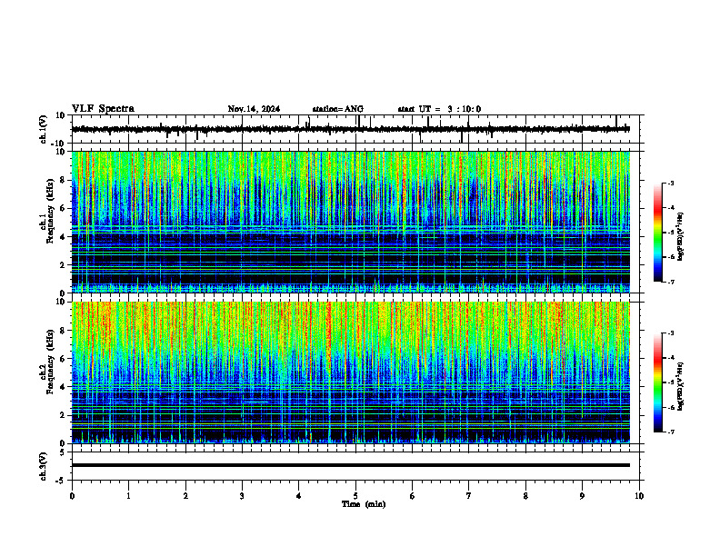Click the ch.3 flat voltage trace
This screenshot has height=556, width=720.
[x=351, y=465]
